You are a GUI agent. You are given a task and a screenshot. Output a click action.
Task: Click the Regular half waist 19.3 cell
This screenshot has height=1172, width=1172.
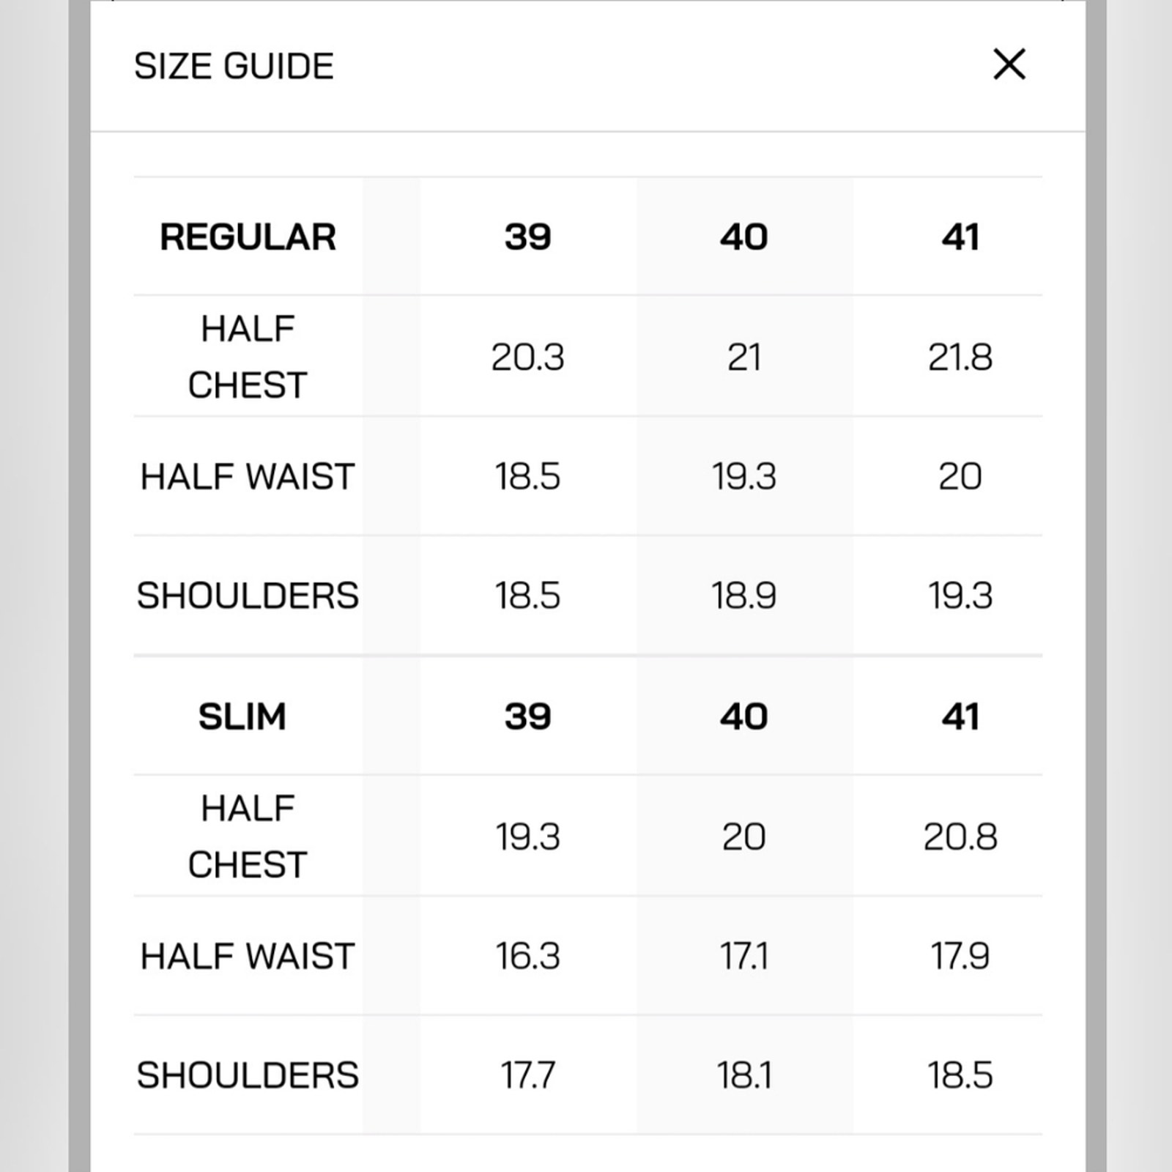[743, 477]
